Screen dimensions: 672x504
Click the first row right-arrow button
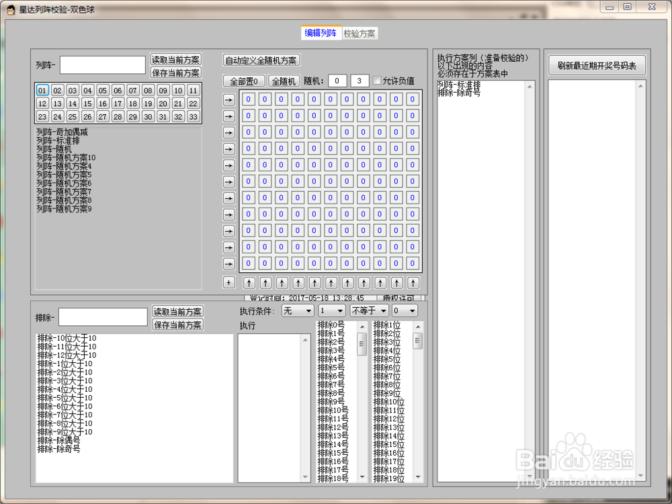click(x=229, y=100)
